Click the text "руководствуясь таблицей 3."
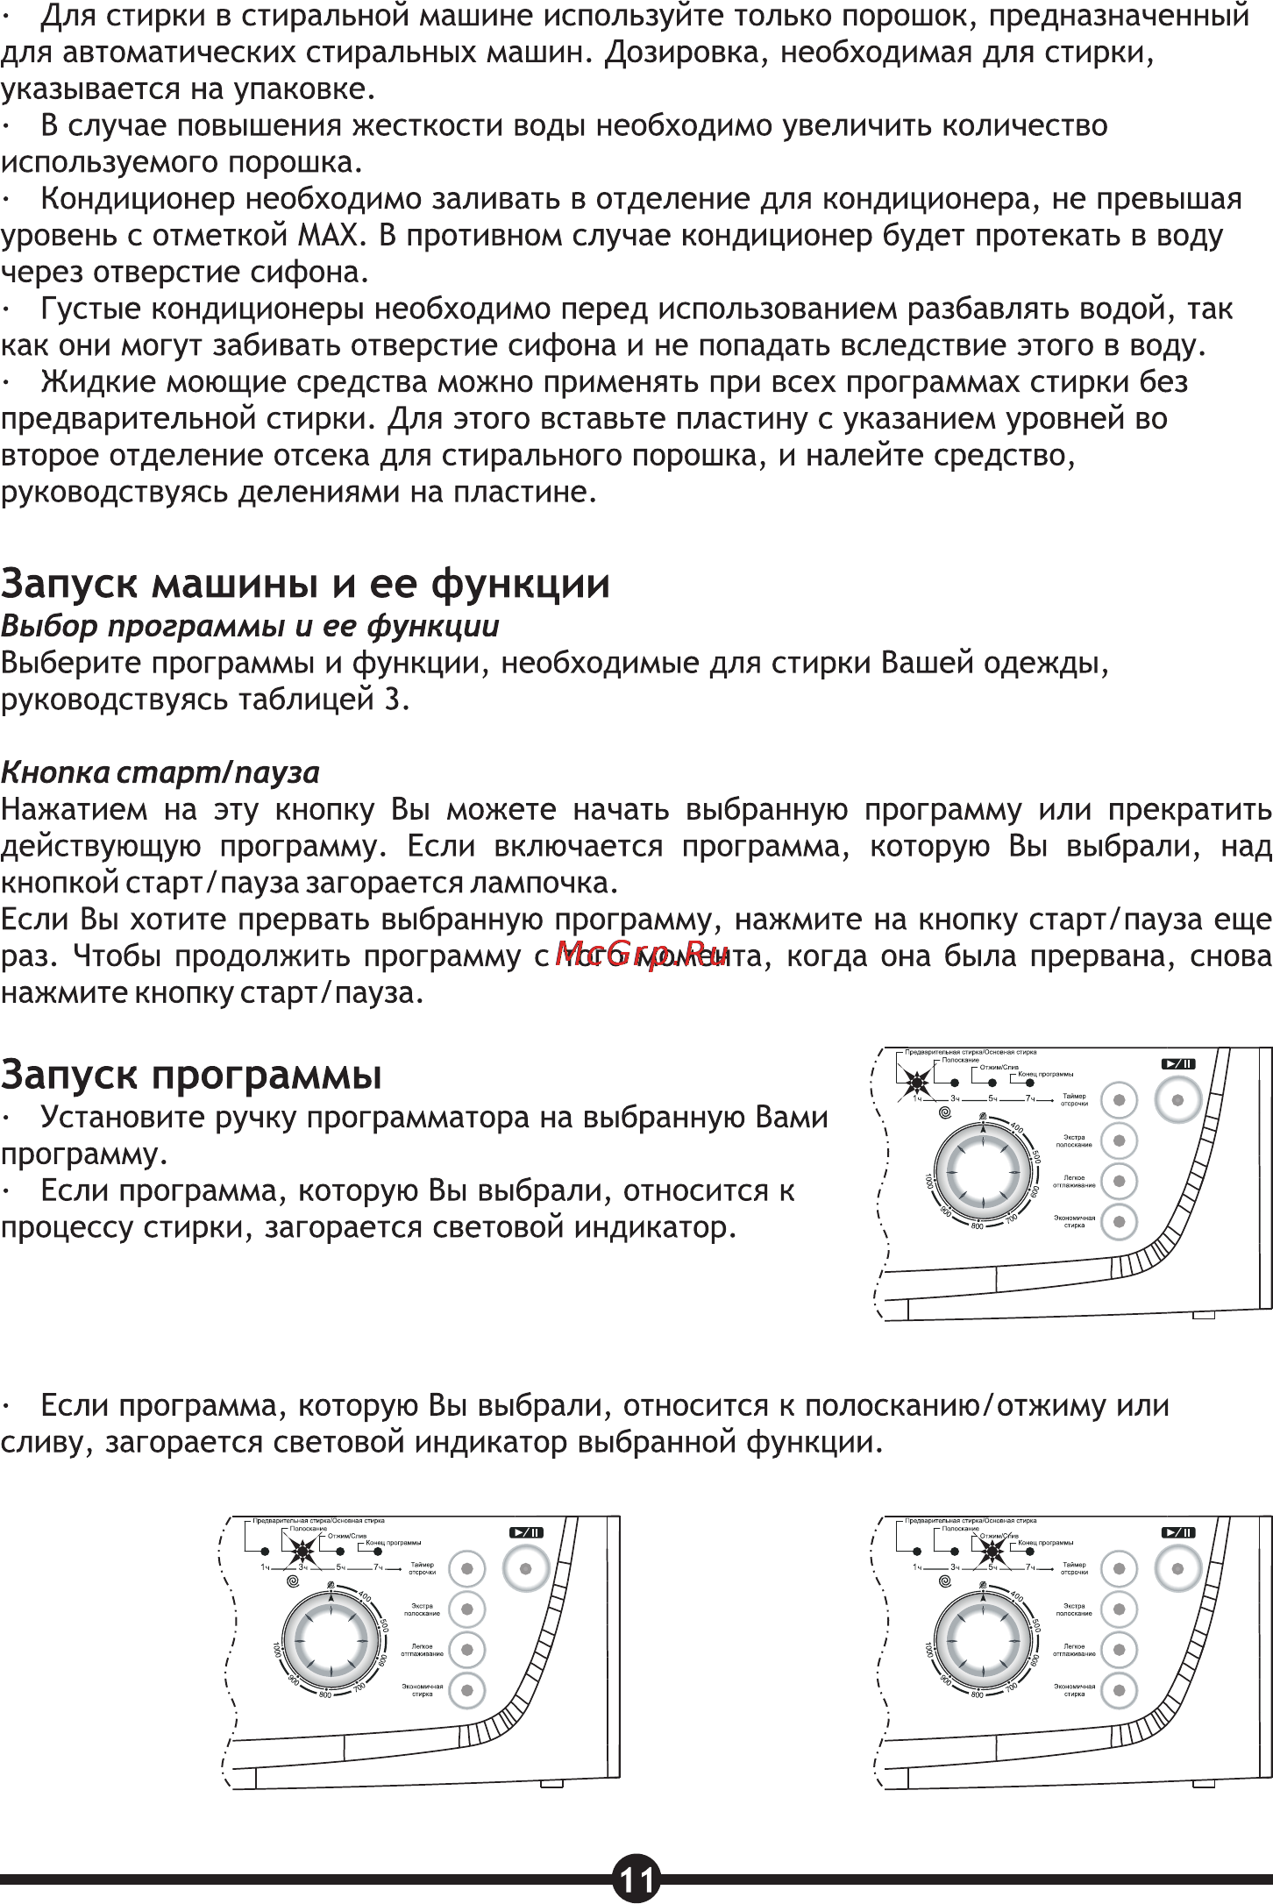The width and height of the screenshot is (1273, 1904). click(205, 700)
